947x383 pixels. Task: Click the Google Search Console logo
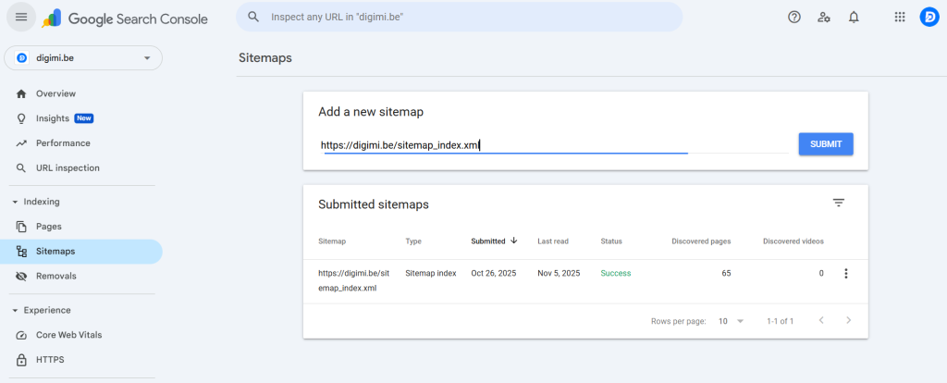[x=125, y=19]
